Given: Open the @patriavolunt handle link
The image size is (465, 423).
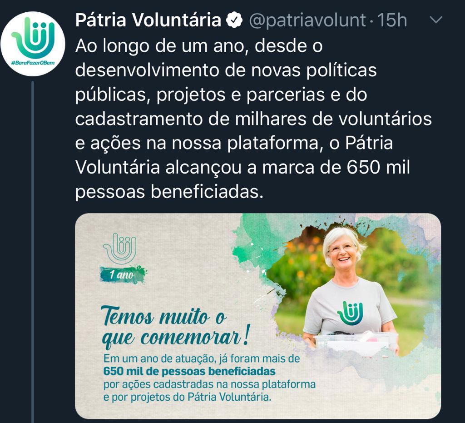Looking at the screenshot, I should coord(307,20).
